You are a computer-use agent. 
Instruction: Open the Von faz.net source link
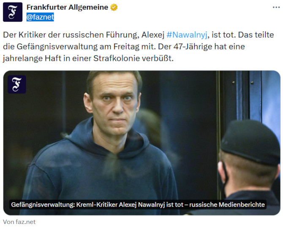coord(19,222)
